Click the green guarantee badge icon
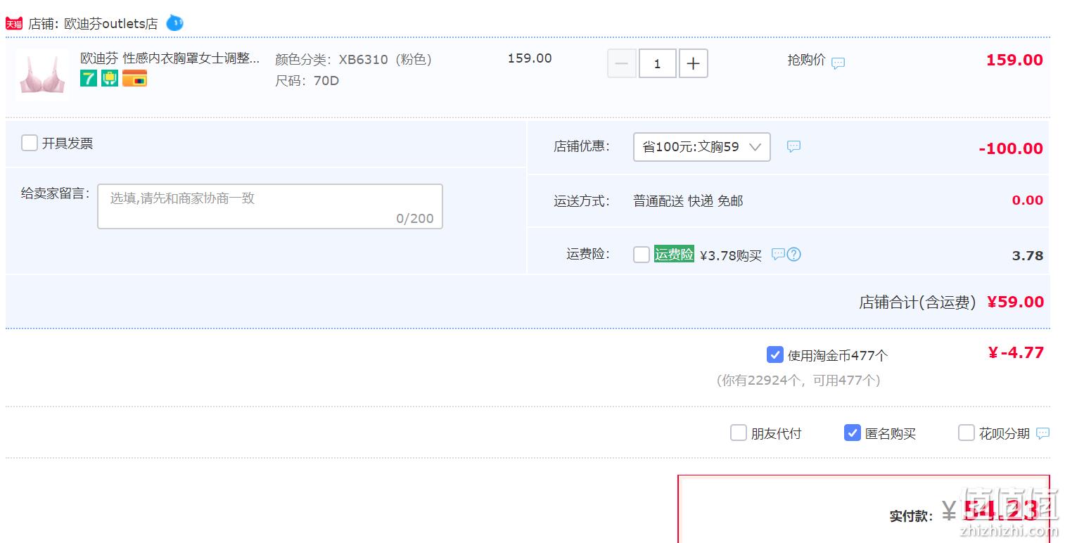The height and width of the screenshot is (543, 1065). (x=110, y=78)
